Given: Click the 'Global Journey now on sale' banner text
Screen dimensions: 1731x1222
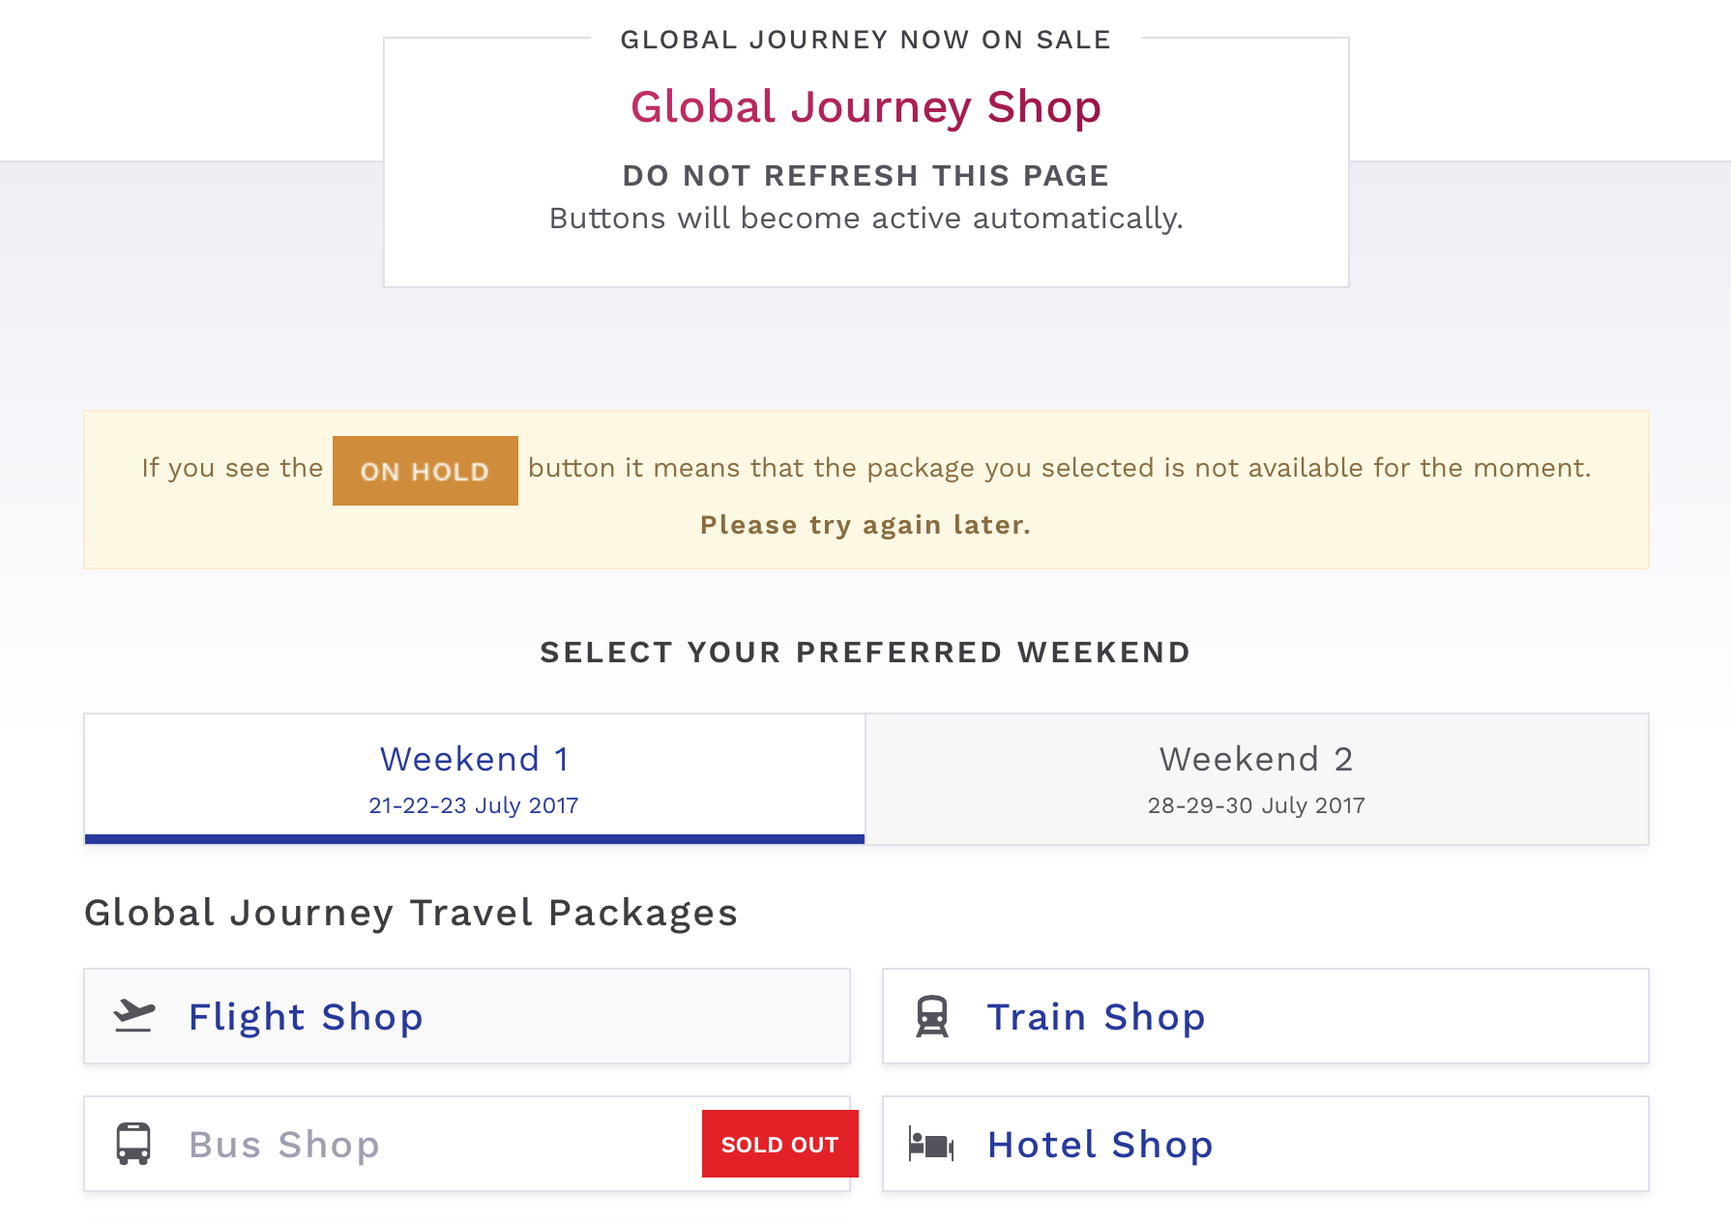Looking at the screenshot, I should click(x=865, y=40).
